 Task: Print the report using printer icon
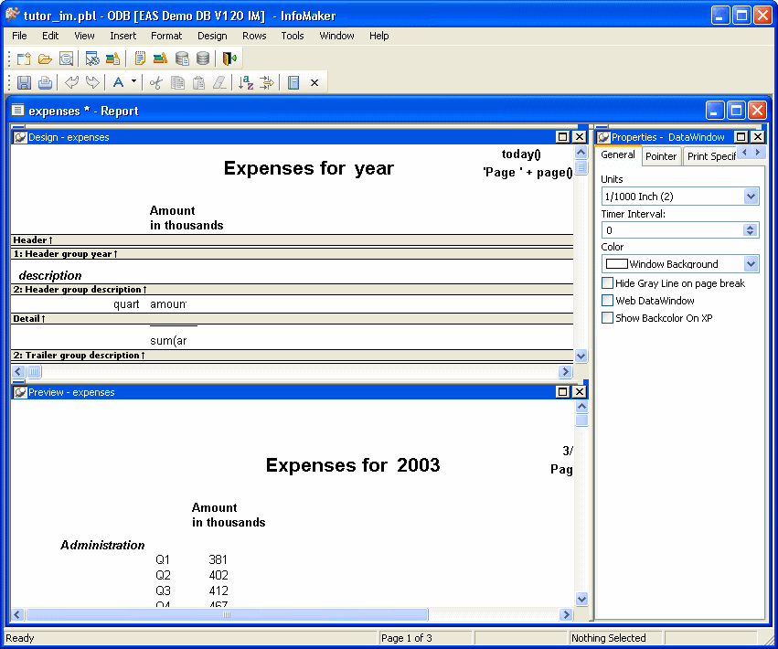tap(45, 82)
